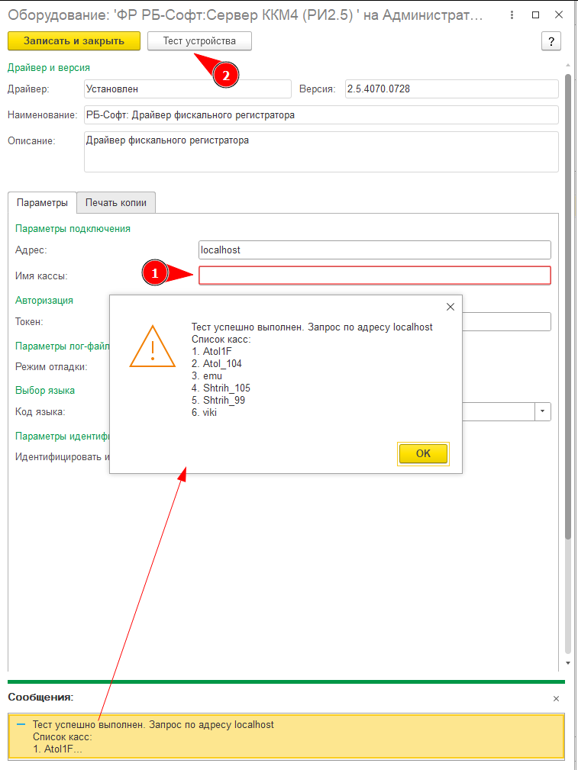
Task: Click the Описание text area
Action: (321, 152)
